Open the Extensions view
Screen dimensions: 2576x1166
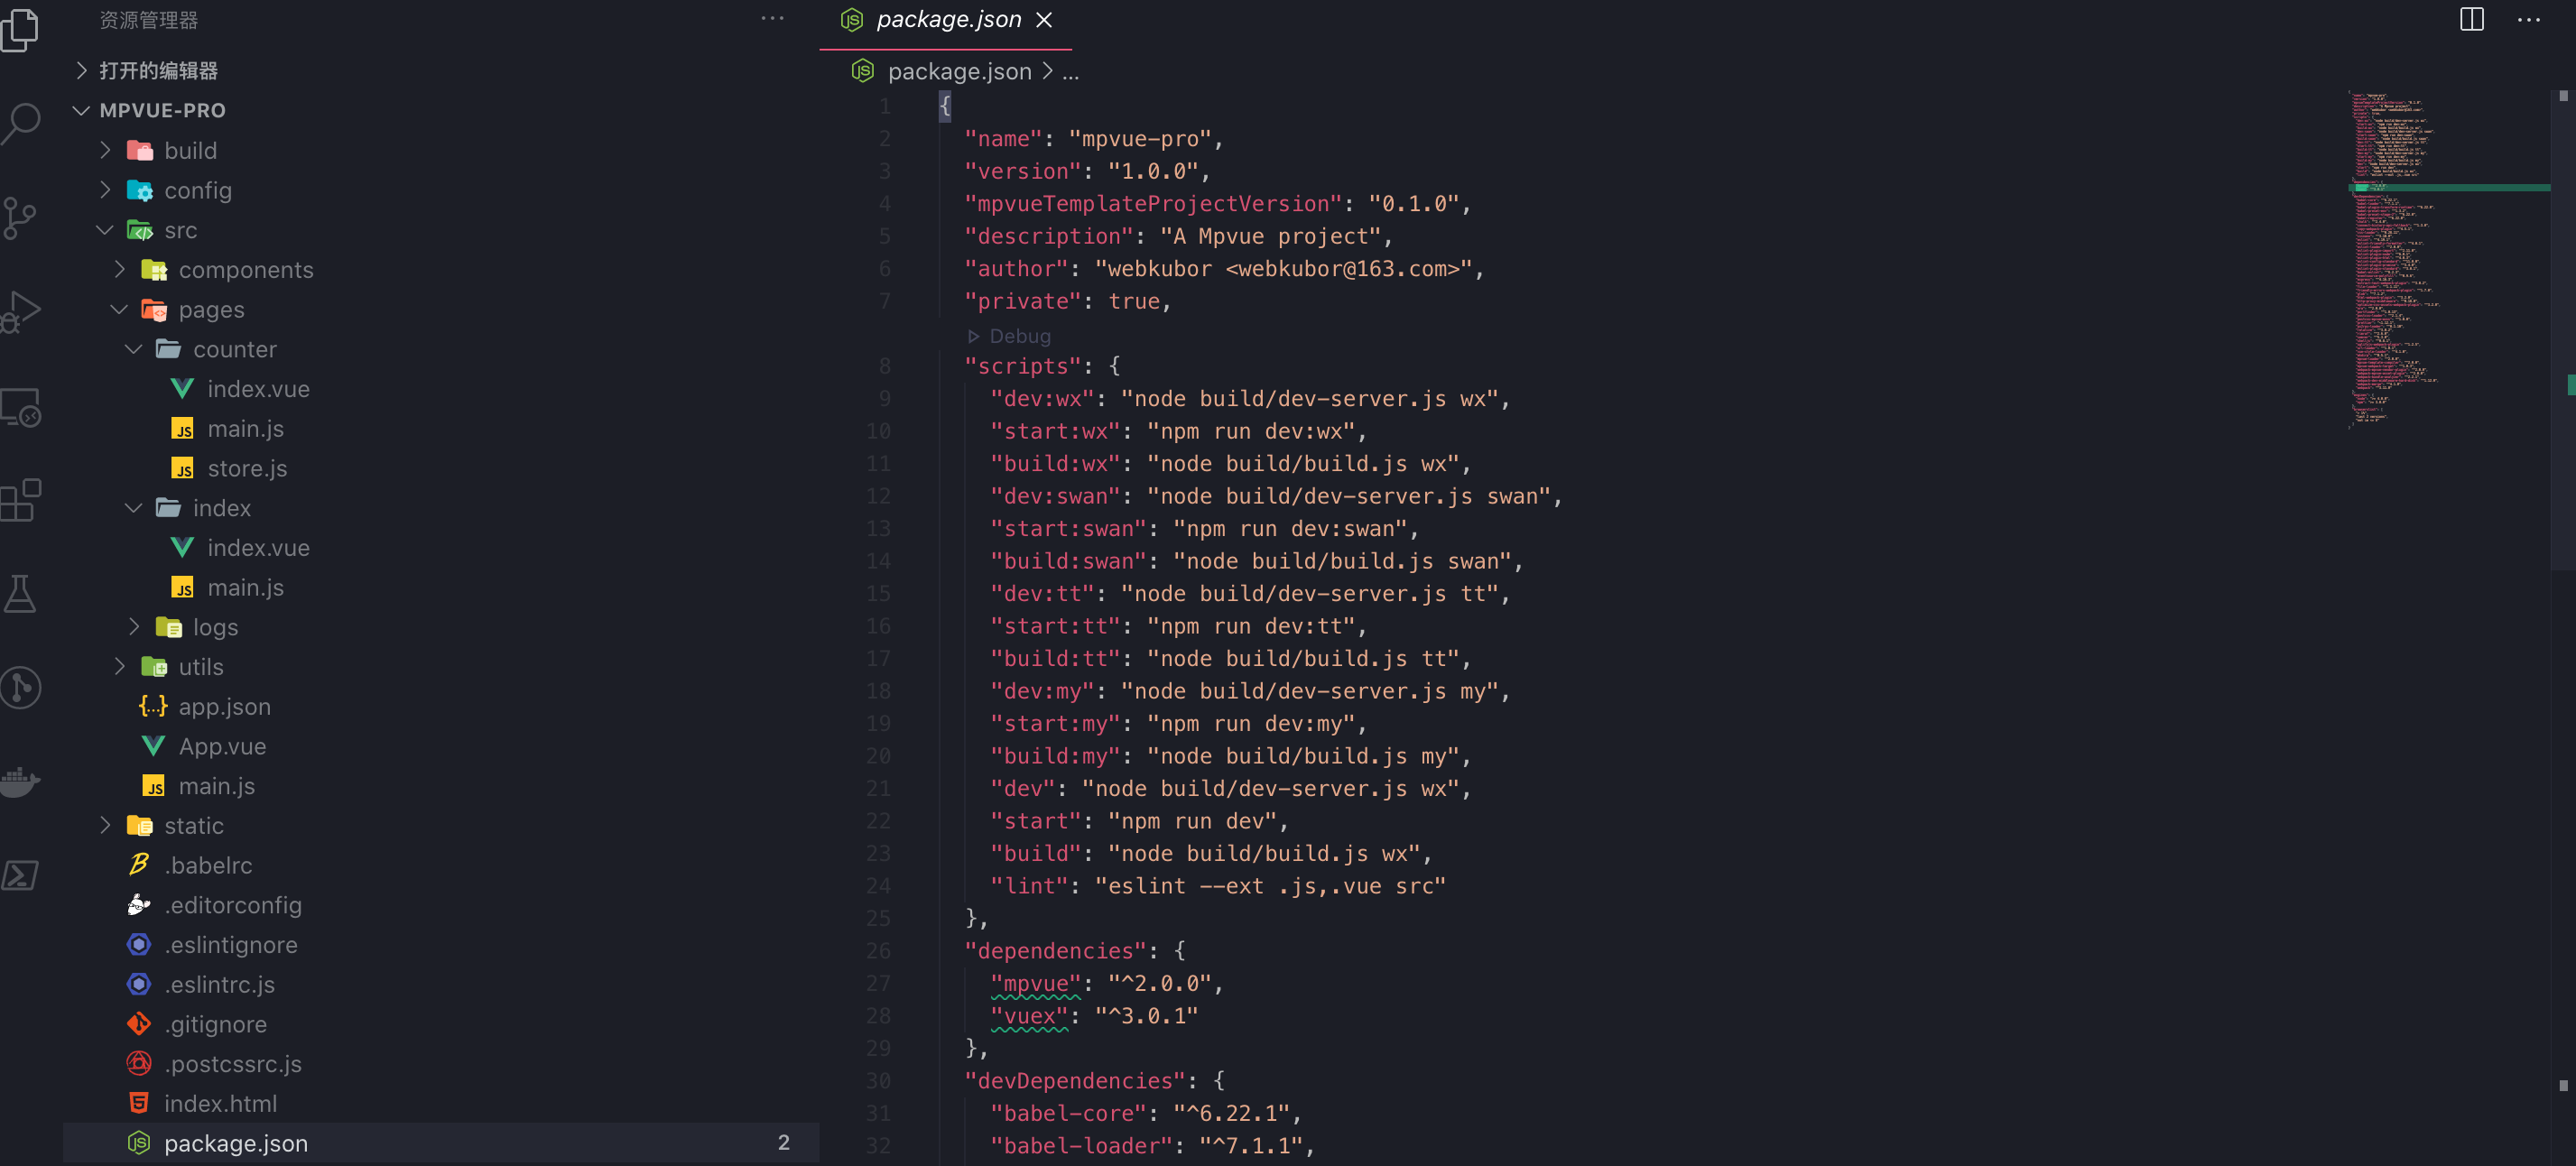click(x=22, y=499)
